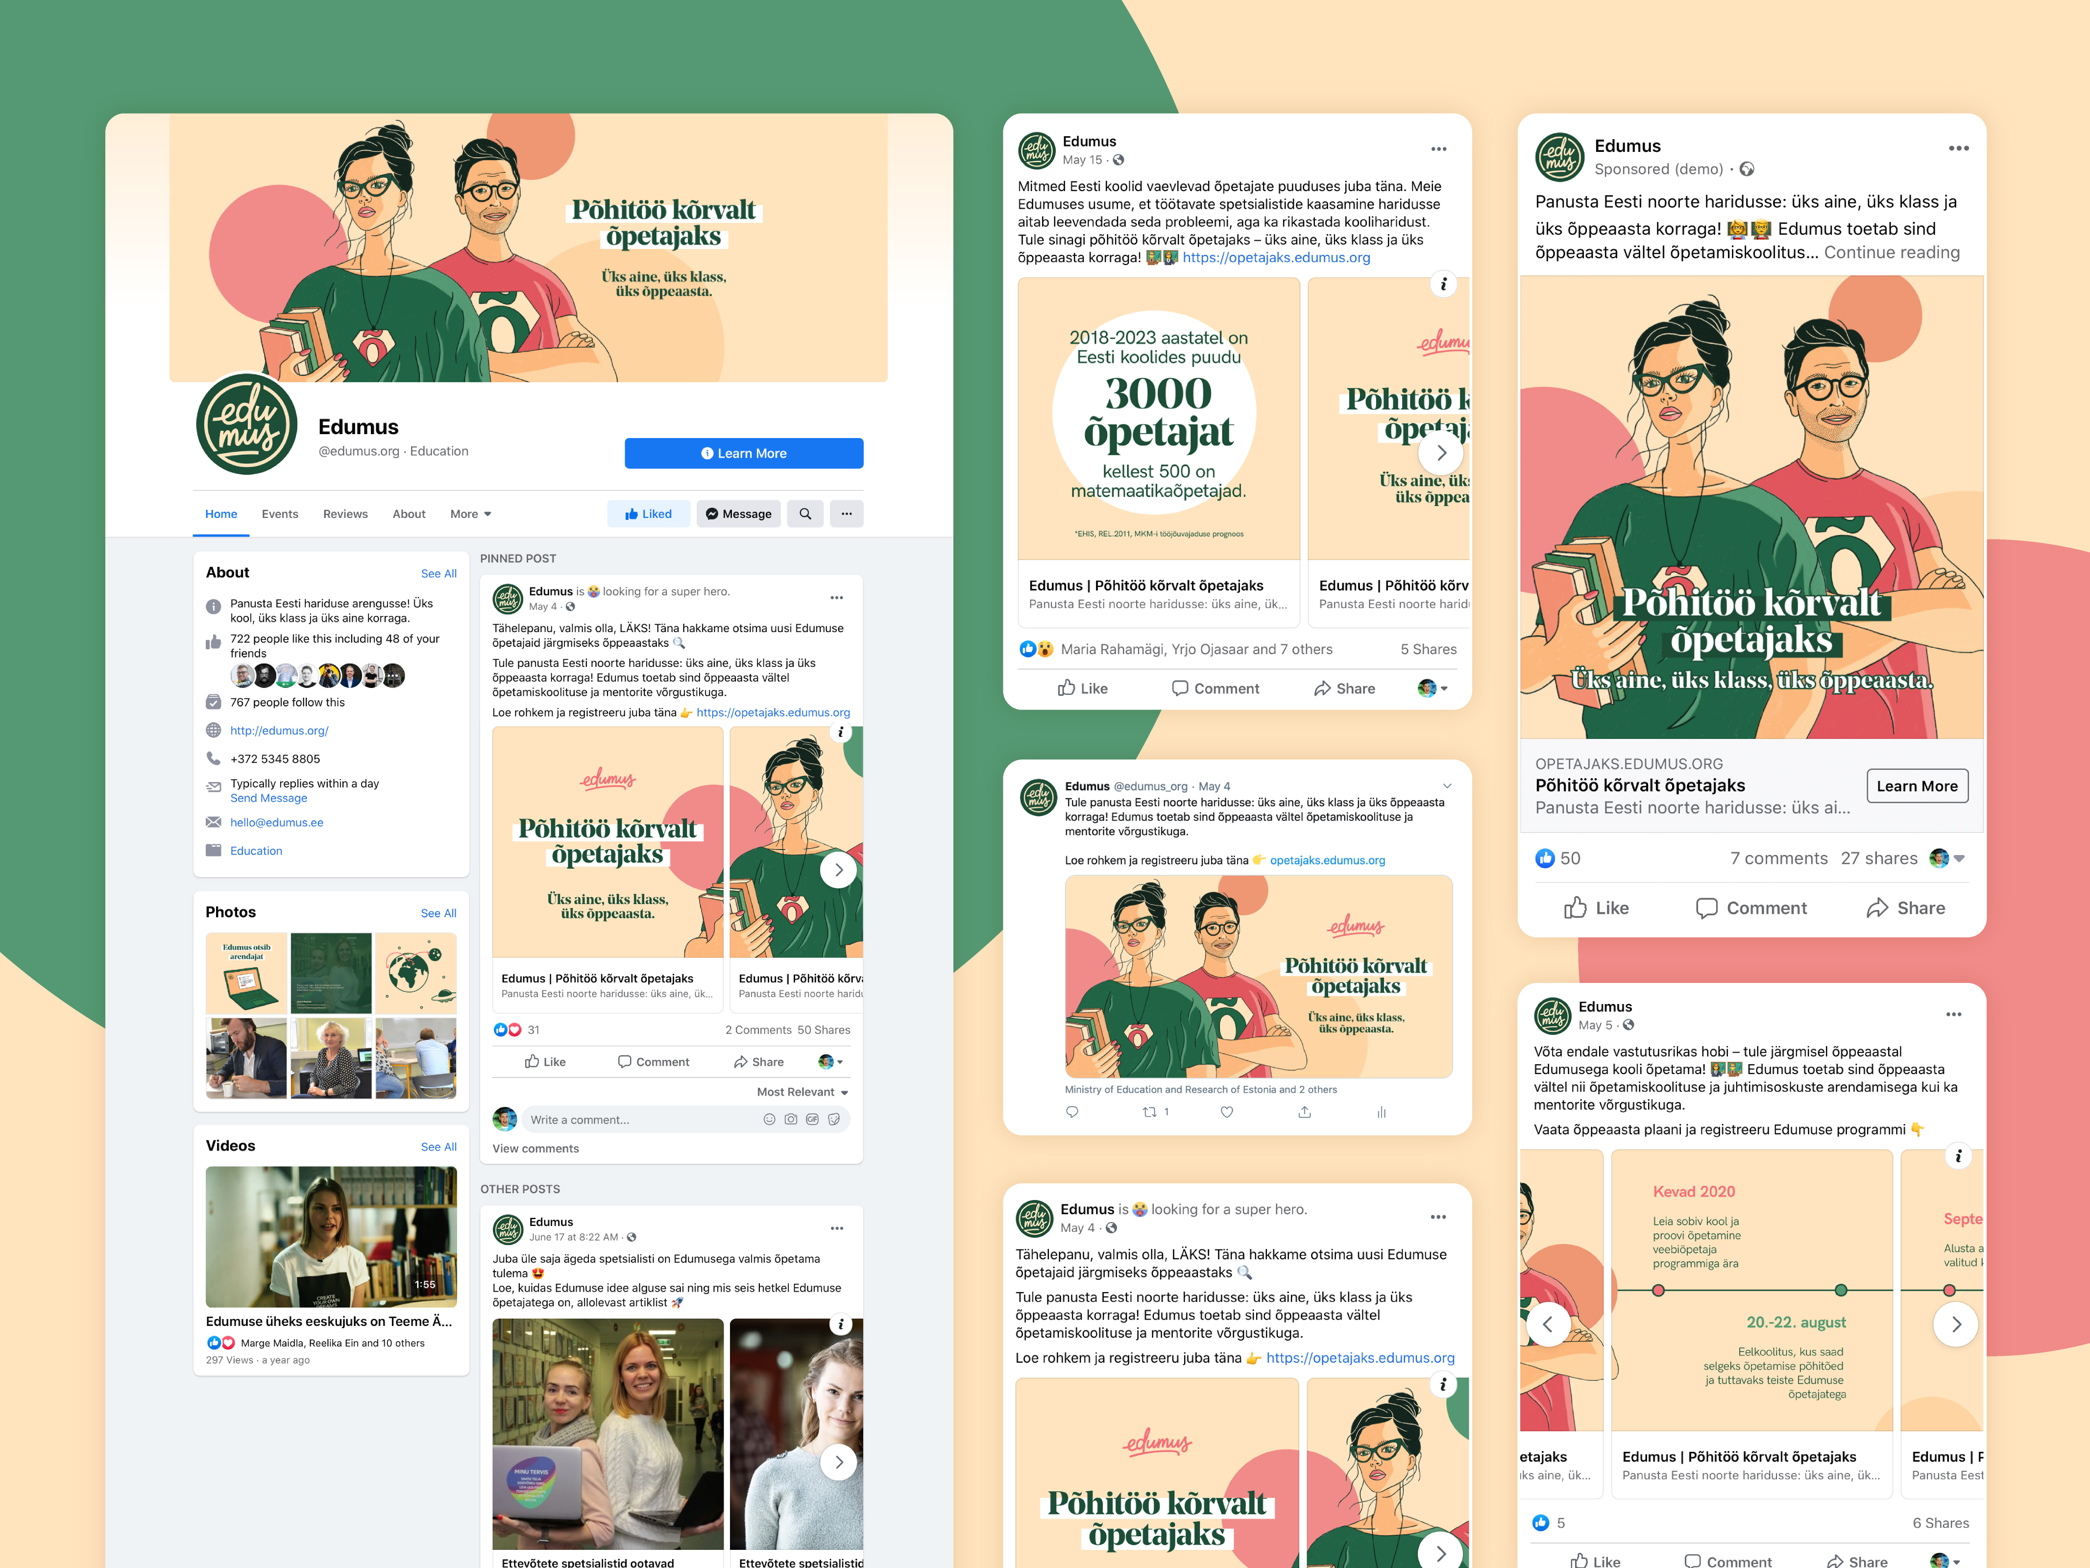Click heart like icon on the tweet

(1226, 1111)
